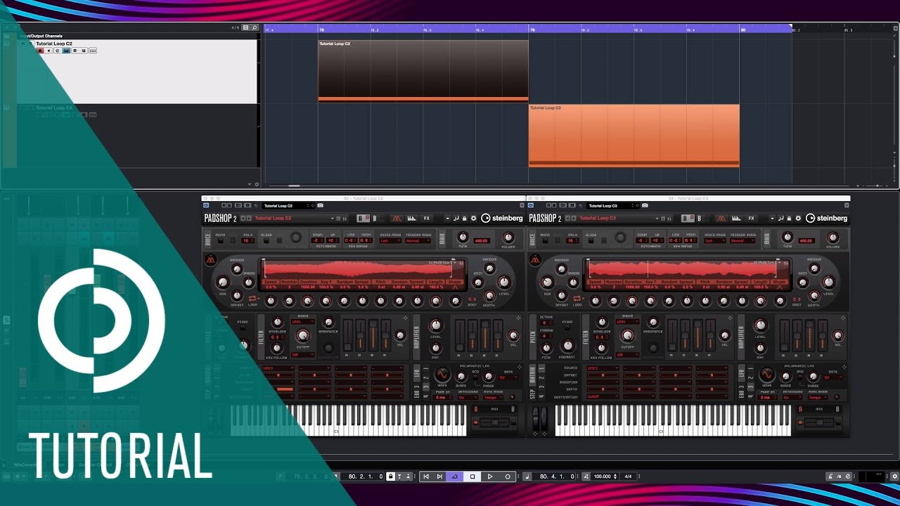Open plugin window preset field Tutorial Loop C2
Image resolution: width=900 pixels, height=506 pixels.
(x=288, y=205)
